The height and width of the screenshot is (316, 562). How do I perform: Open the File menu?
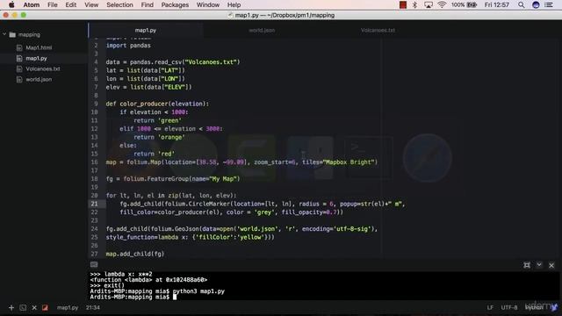(53, 5)
